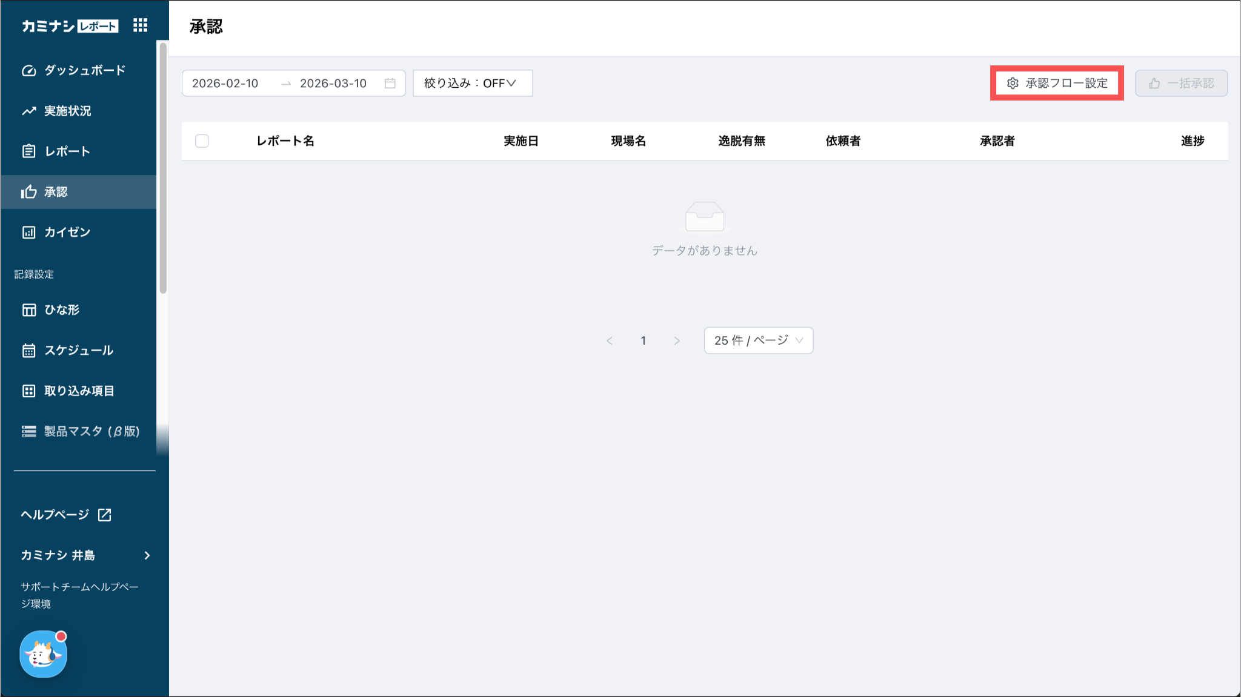Click the start date field 2026-02-10

225,84
